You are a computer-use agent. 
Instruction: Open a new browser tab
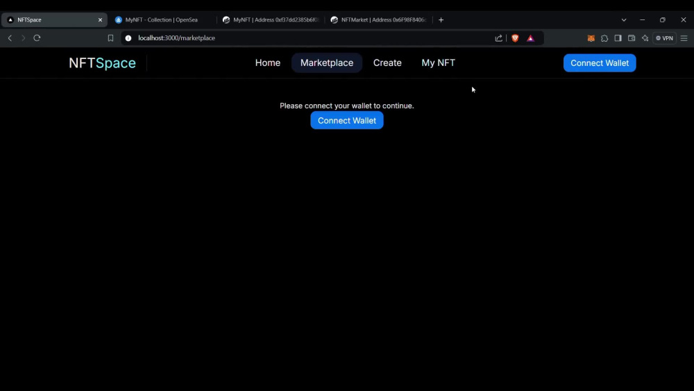(441, 19)
